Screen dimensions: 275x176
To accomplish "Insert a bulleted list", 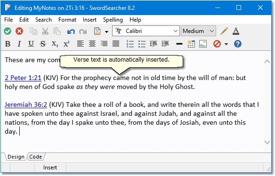I will point(142,44).
